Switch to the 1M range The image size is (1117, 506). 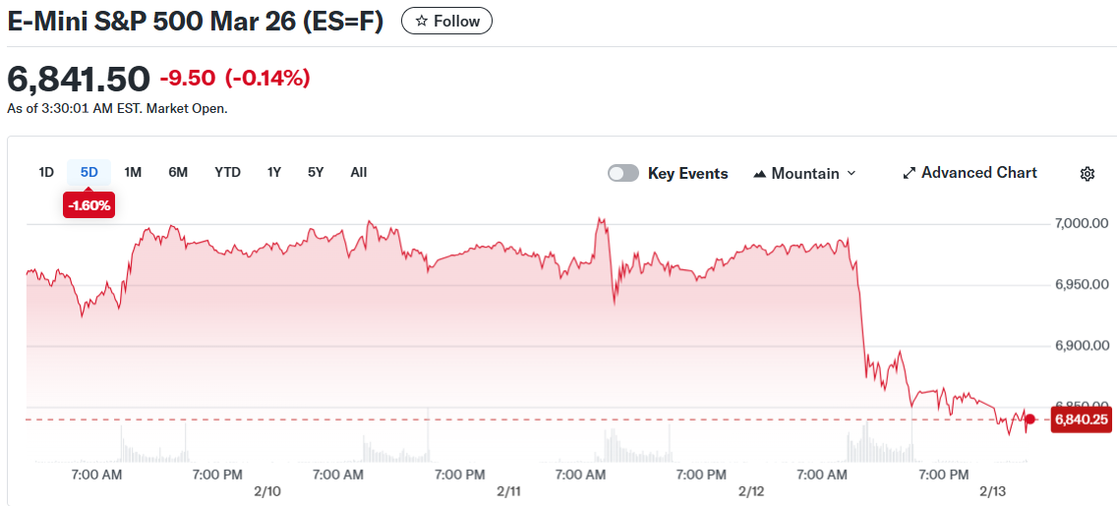point(133,172)
